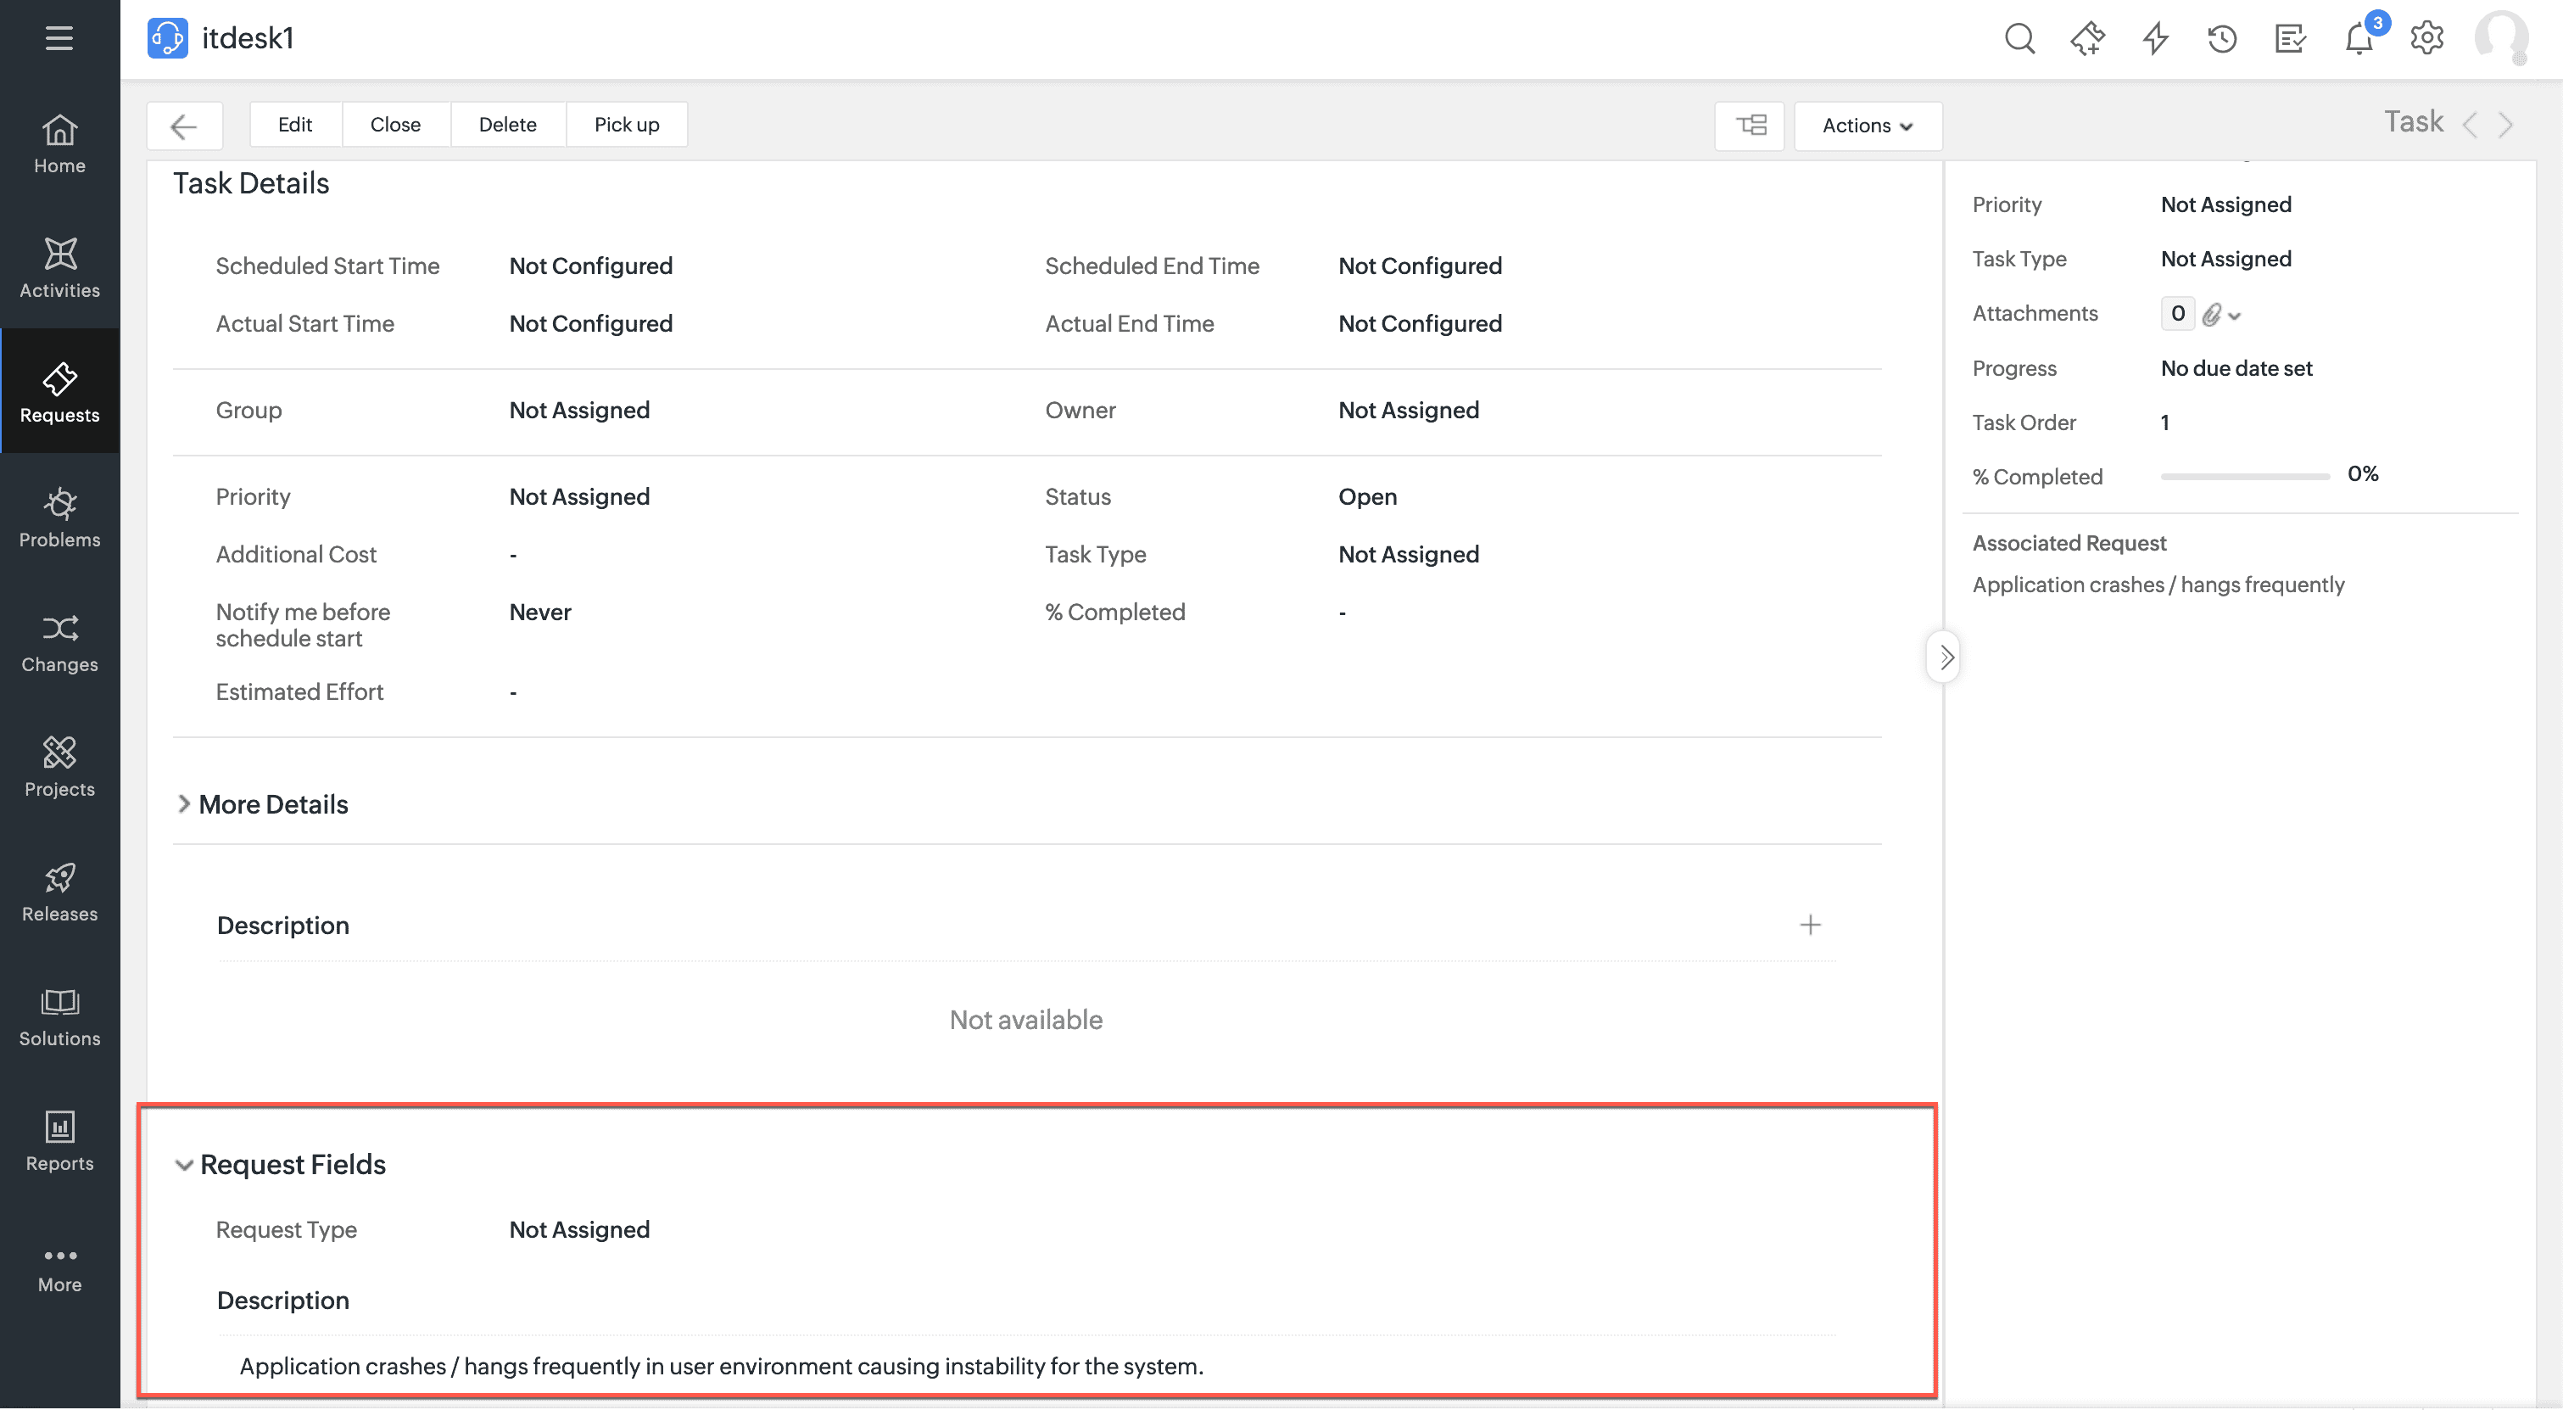Viewport: 2563px width, 1410px height.
Task: Click the % Completed progress bar
Action: pyautogui.click(x=2245, y=477)
